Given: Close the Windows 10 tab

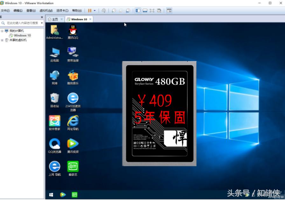Looking at the screenshot, I should point(90,19).
